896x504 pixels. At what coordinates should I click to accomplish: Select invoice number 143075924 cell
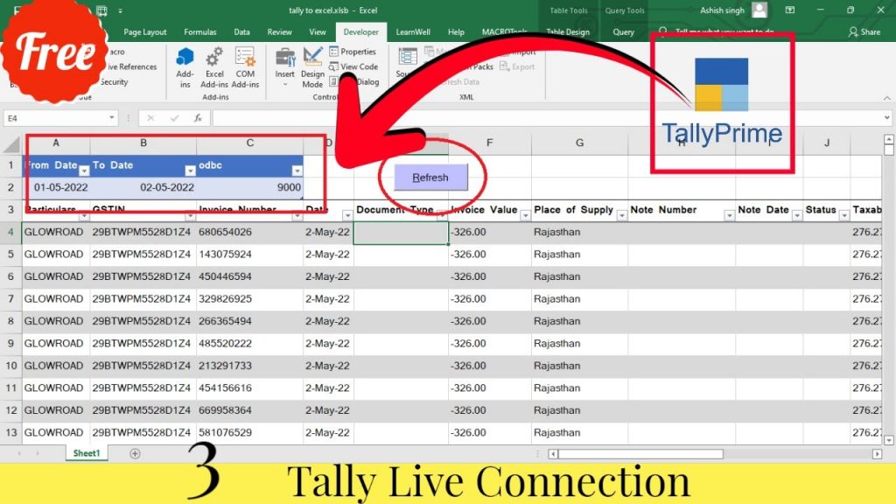click(x=249, y=255)
